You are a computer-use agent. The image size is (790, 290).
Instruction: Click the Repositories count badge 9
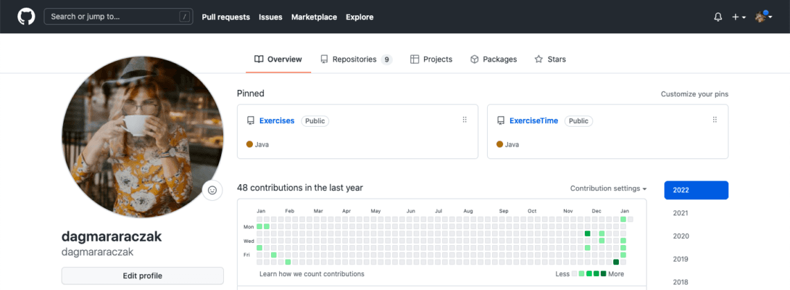click(387, 60)
